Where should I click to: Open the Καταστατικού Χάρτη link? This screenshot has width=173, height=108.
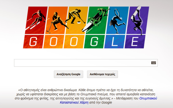[x=74, y=103]
